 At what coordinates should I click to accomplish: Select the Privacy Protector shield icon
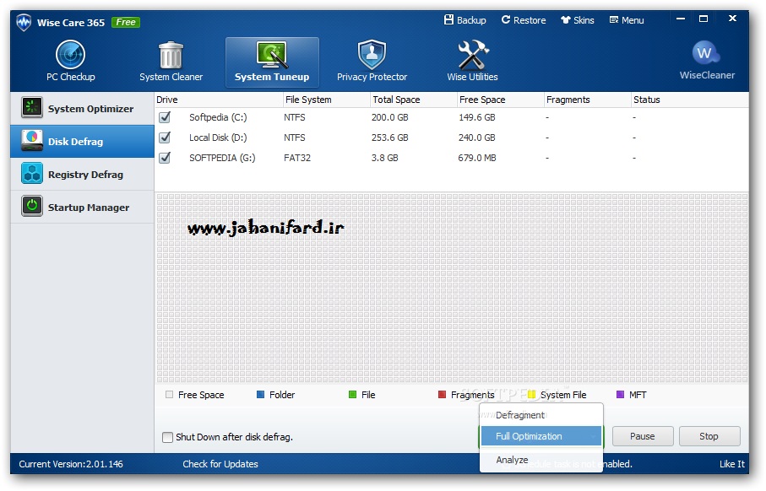[372, 56]
